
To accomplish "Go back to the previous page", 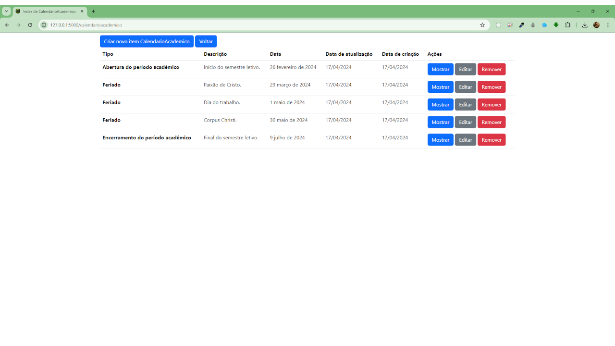I will point(7,25).
